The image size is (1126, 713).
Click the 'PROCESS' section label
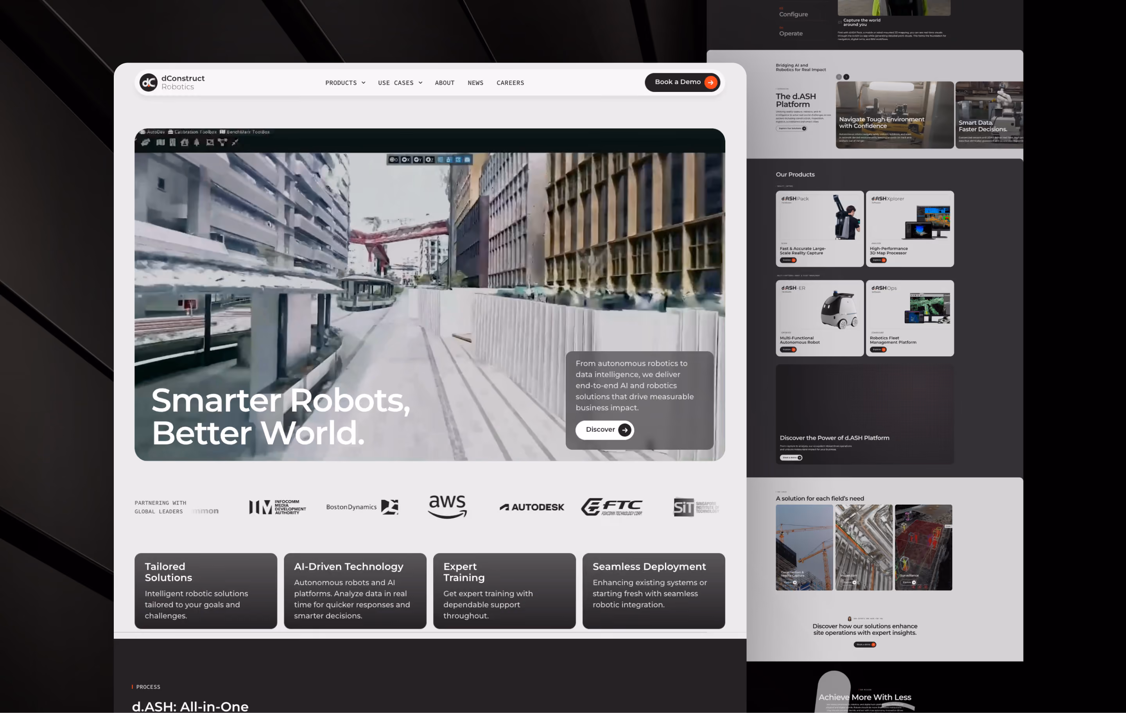coord(148,687)
